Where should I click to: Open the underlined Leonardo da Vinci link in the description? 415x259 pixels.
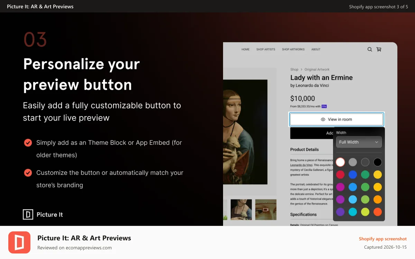coord(301,165)
